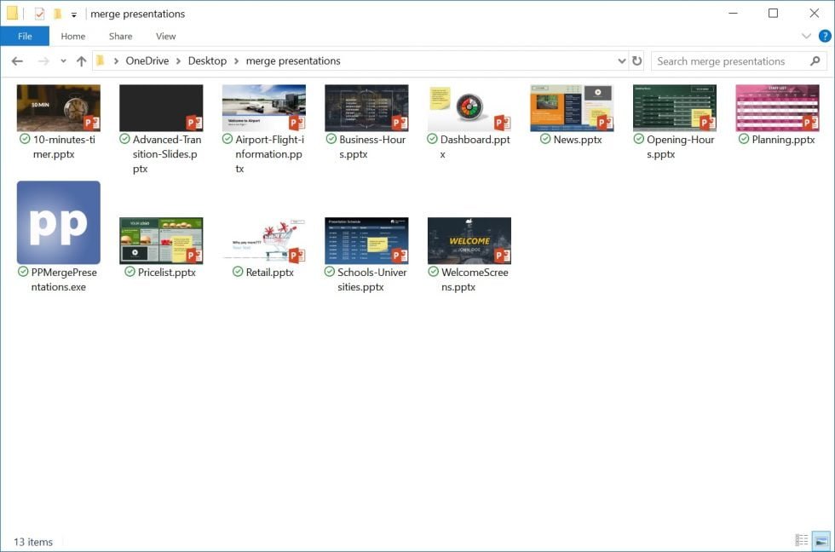Select Advanced-Transition-Slides.pptx thumbnail
Viewport: 835px width, 552px height.
pos(161,108)
